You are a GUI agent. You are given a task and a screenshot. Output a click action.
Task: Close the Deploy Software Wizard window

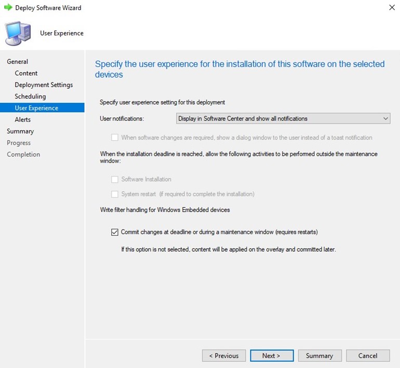(x=392, y=7)
